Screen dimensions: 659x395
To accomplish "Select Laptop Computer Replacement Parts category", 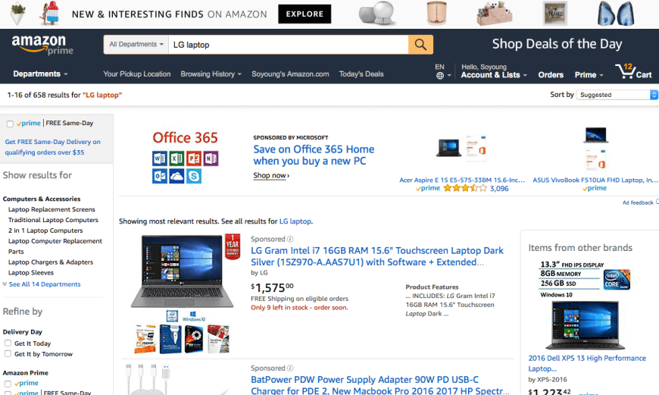I will 55,246.
